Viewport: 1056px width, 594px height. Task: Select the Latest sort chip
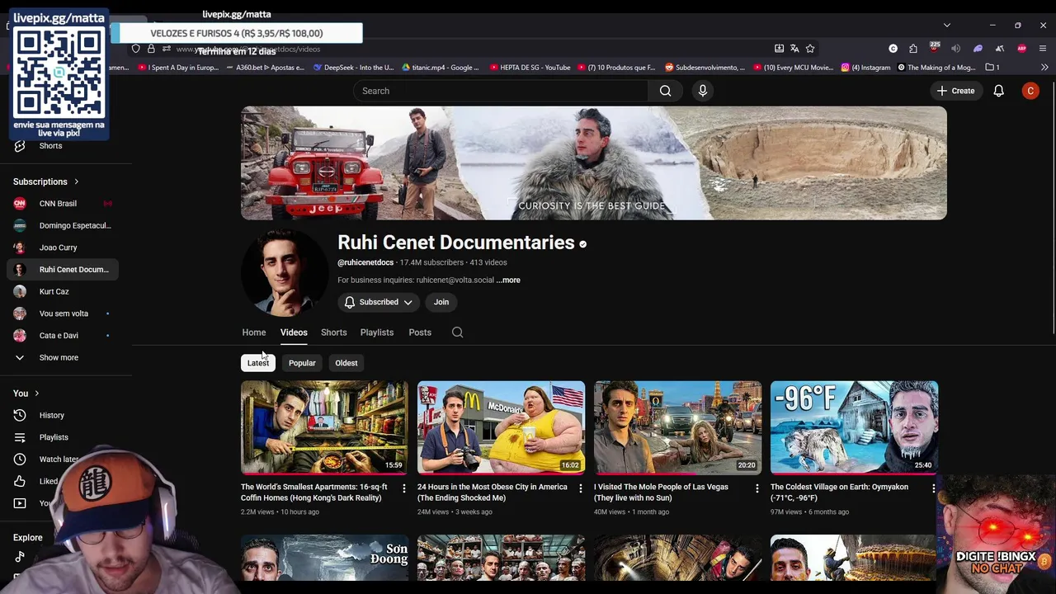258,363
